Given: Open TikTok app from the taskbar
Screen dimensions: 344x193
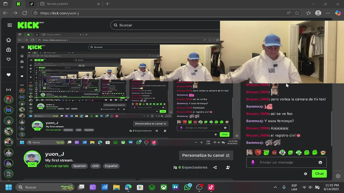Looking at the screenshot, I should 211,187.
